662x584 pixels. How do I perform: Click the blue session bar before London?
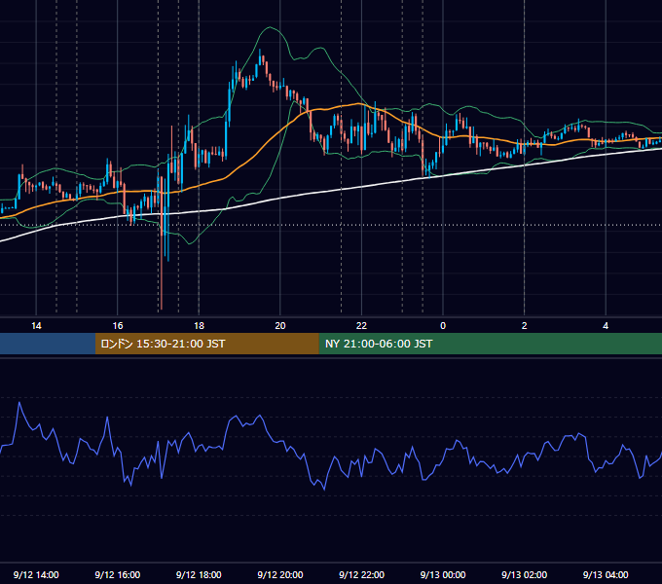pos(48,344)
